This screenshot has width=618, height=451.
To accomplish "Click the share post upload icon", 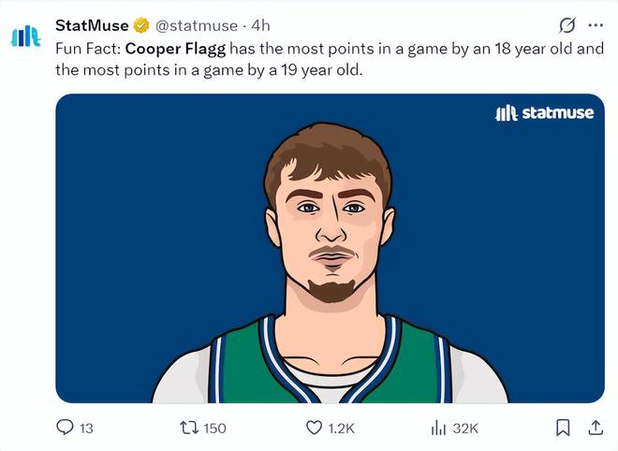I will pos(595,428).
